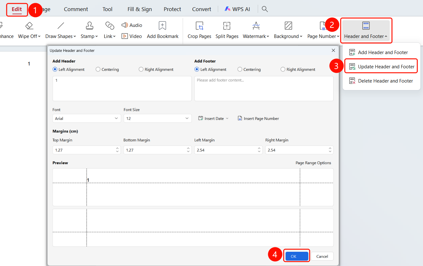423x266 pixels.
Task: Click the Watermark tool
Action: [256, 30]
